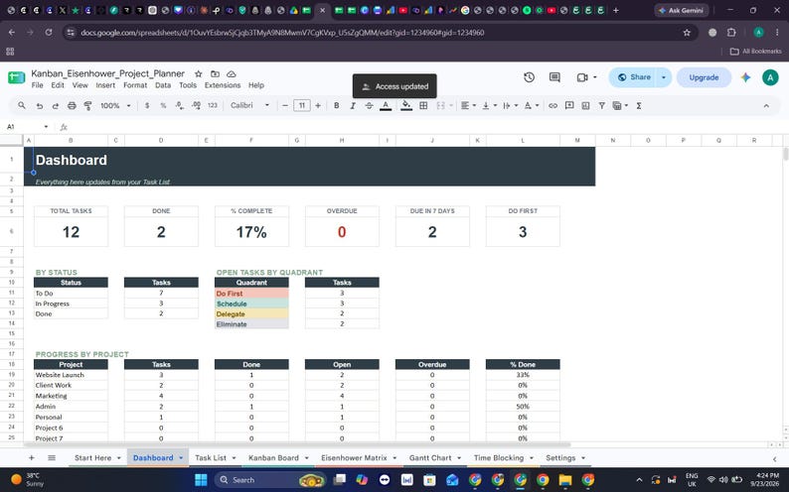Add a new sheet with plus icon
The width and height of the screenshot is (789, 492).
tap(31, 458)
